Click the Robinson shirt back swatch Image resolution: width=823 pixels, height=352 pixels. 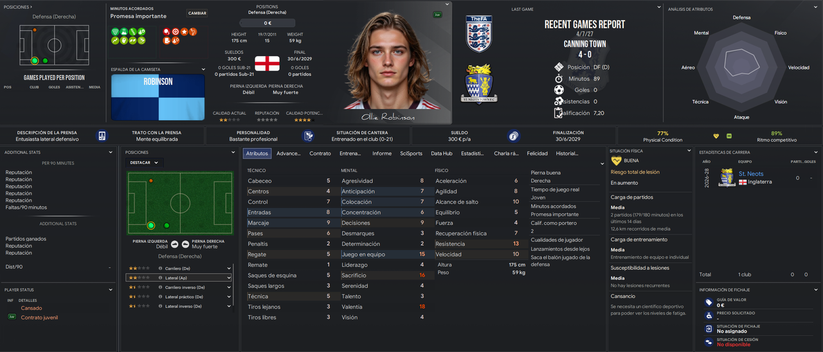(x=158, y=98)
